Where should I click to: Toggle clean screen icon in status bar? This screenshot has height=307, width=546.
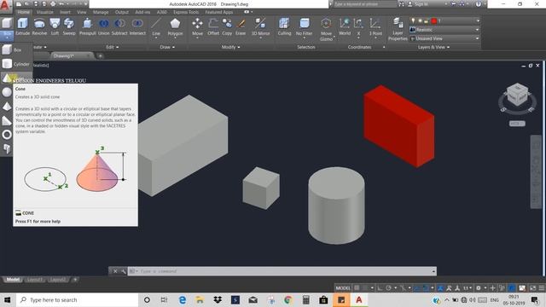[x=532, y=288]
